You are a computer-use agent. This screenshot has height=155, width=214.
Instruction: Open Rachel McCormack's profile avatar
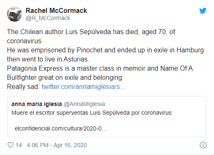coord(15,14)
